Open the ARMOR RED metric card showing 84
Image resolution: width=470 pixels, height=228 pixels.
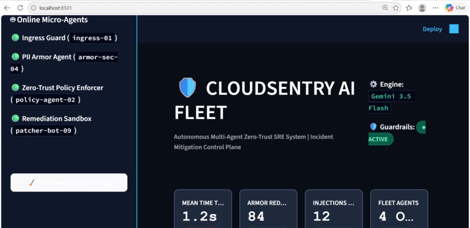click(x=268, y=209)
